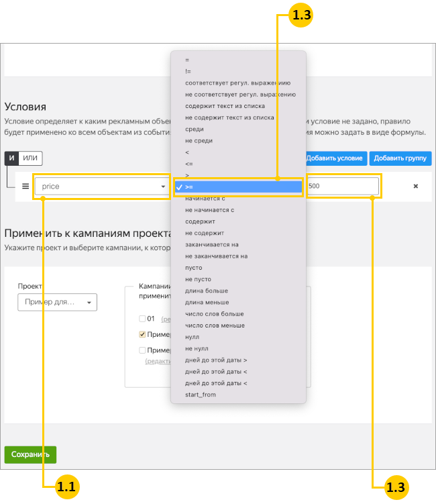Screen dimensions: 436x504
Task: Click the drag handle icon of the condition row
Action: tap(25, 187)
